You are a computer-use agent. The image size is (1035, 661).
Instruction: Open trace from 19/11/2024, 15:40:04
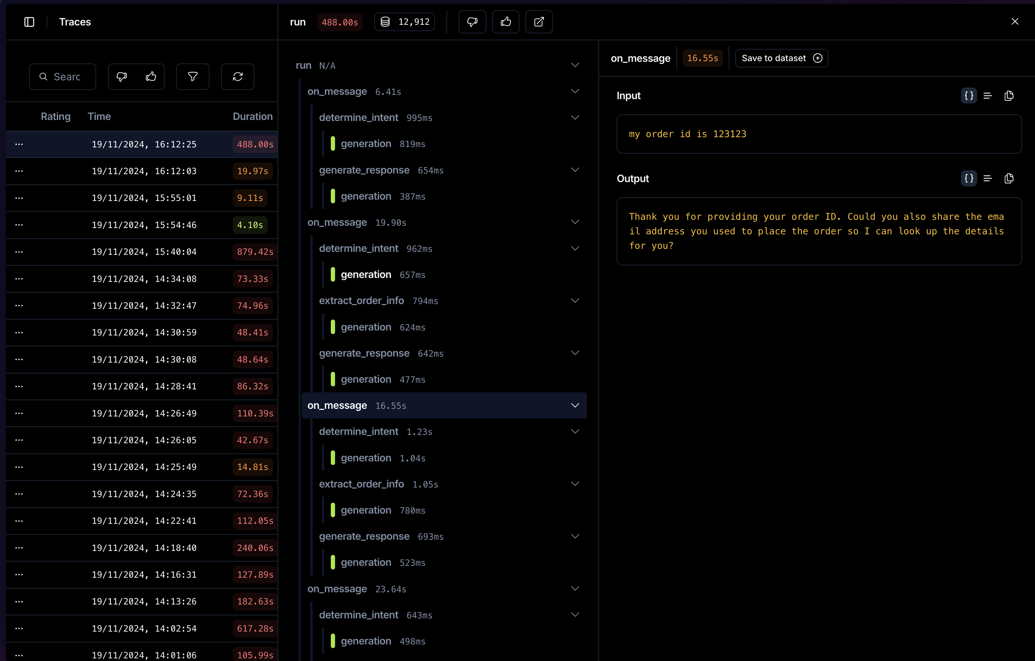tap(144, 252)
